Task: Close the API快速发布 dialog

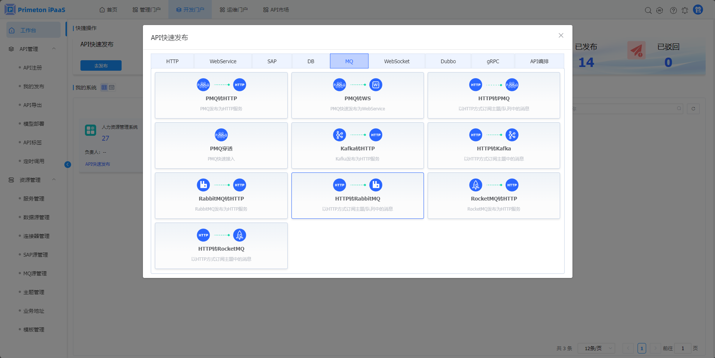Action: [x=561, y=36]
